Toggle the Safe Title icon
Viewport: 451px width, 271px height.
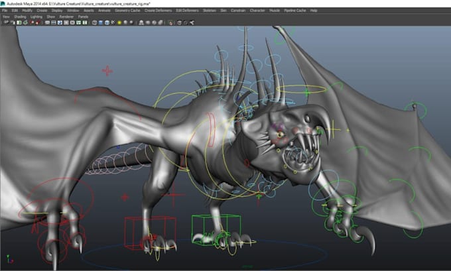coord(85,23)
